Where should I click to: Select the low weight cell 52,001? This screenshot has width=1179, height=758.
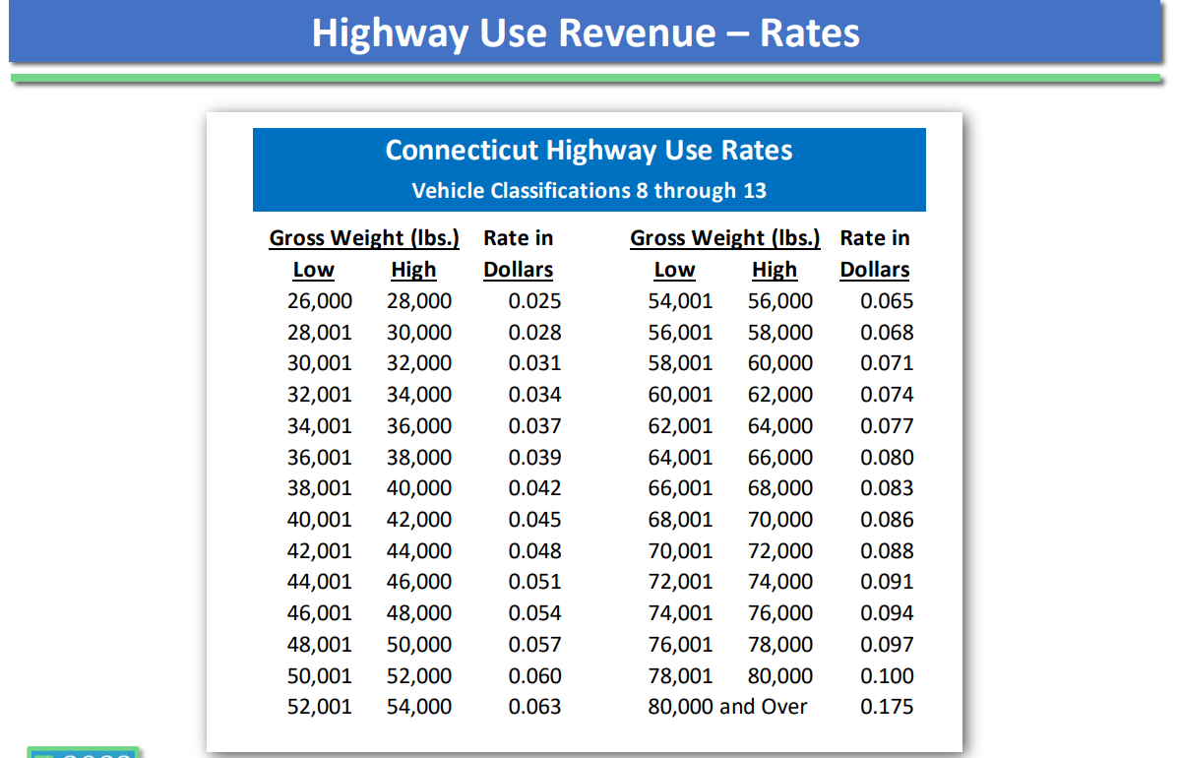320,708
